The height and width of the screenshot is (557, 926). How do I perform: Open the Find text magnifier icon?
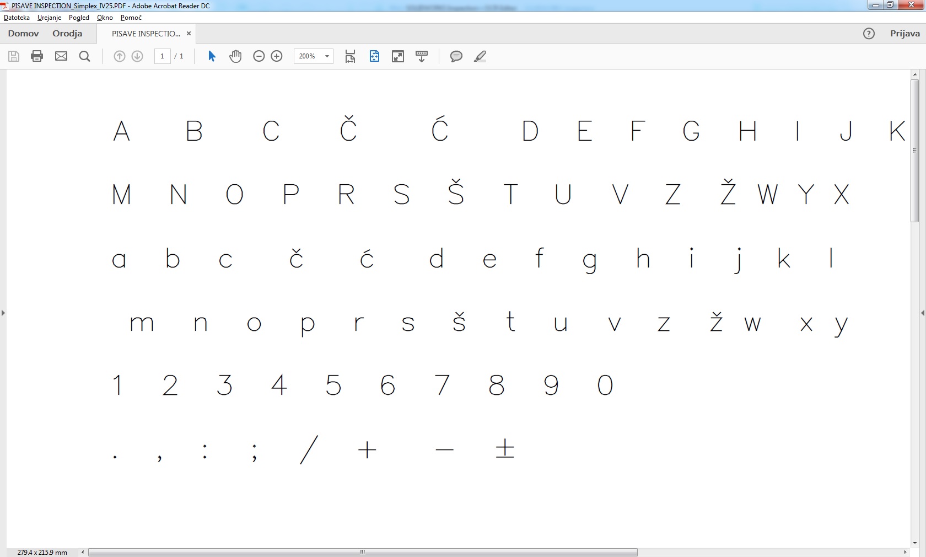85,56
